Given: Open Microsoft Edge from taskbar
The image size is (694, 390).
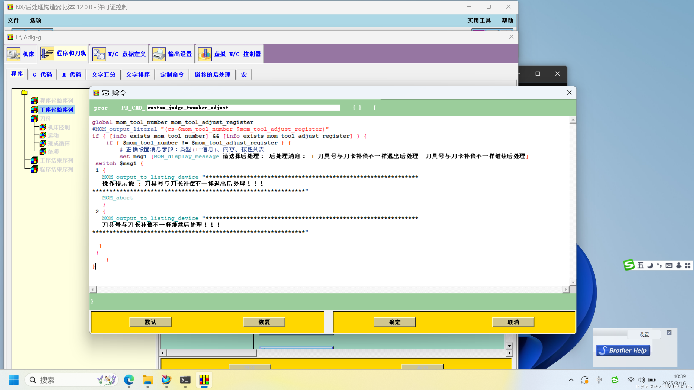Looking at the screenshot, I should point(129,380).
